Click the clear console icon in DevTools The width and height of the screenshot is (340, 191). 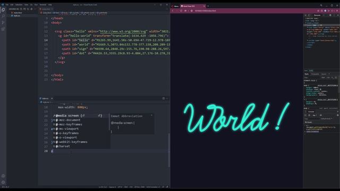(309, 115)
